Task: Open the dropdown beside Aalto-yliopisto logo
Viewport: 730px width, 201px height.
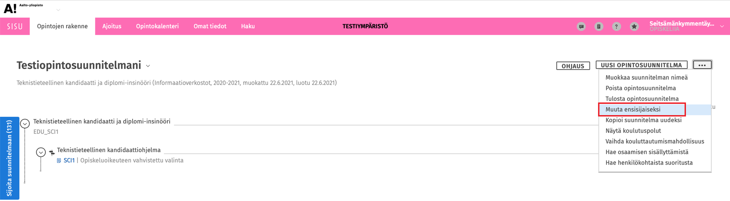Action: [x=58, y=10]
